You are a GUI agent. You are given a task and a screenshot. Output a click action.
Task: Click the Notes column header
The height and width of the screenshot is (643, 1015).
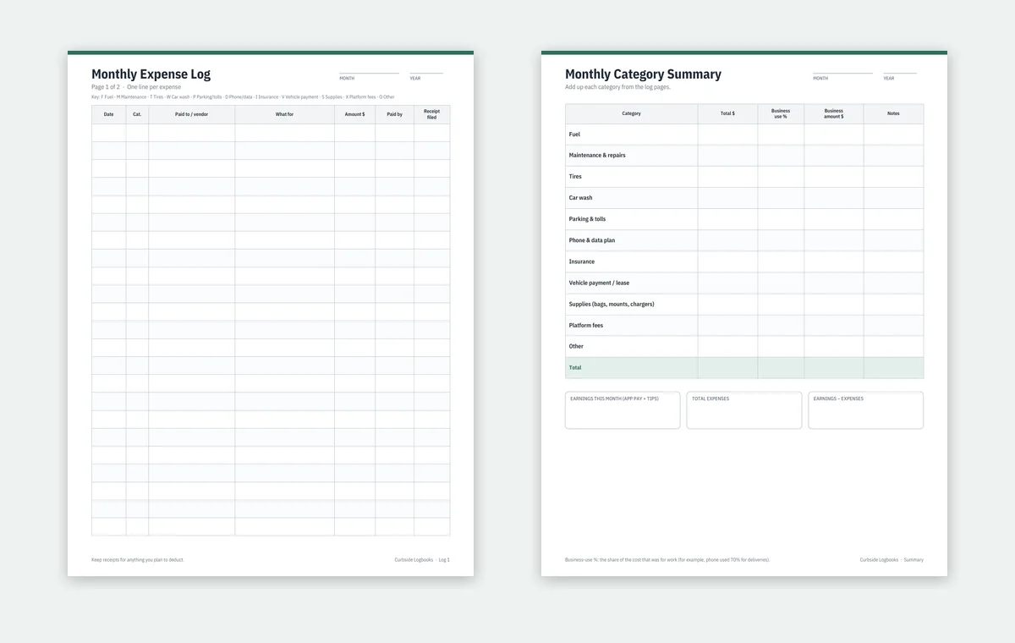pyautogui.click(x=893, y=113)
